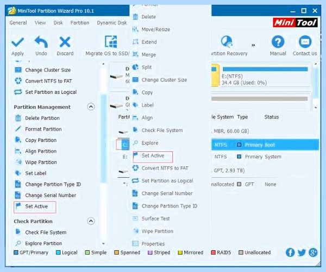This screenshot has height=272, width=326.
Task: Choose Copy Partition in sidebar
Action: tap(36, 140)
